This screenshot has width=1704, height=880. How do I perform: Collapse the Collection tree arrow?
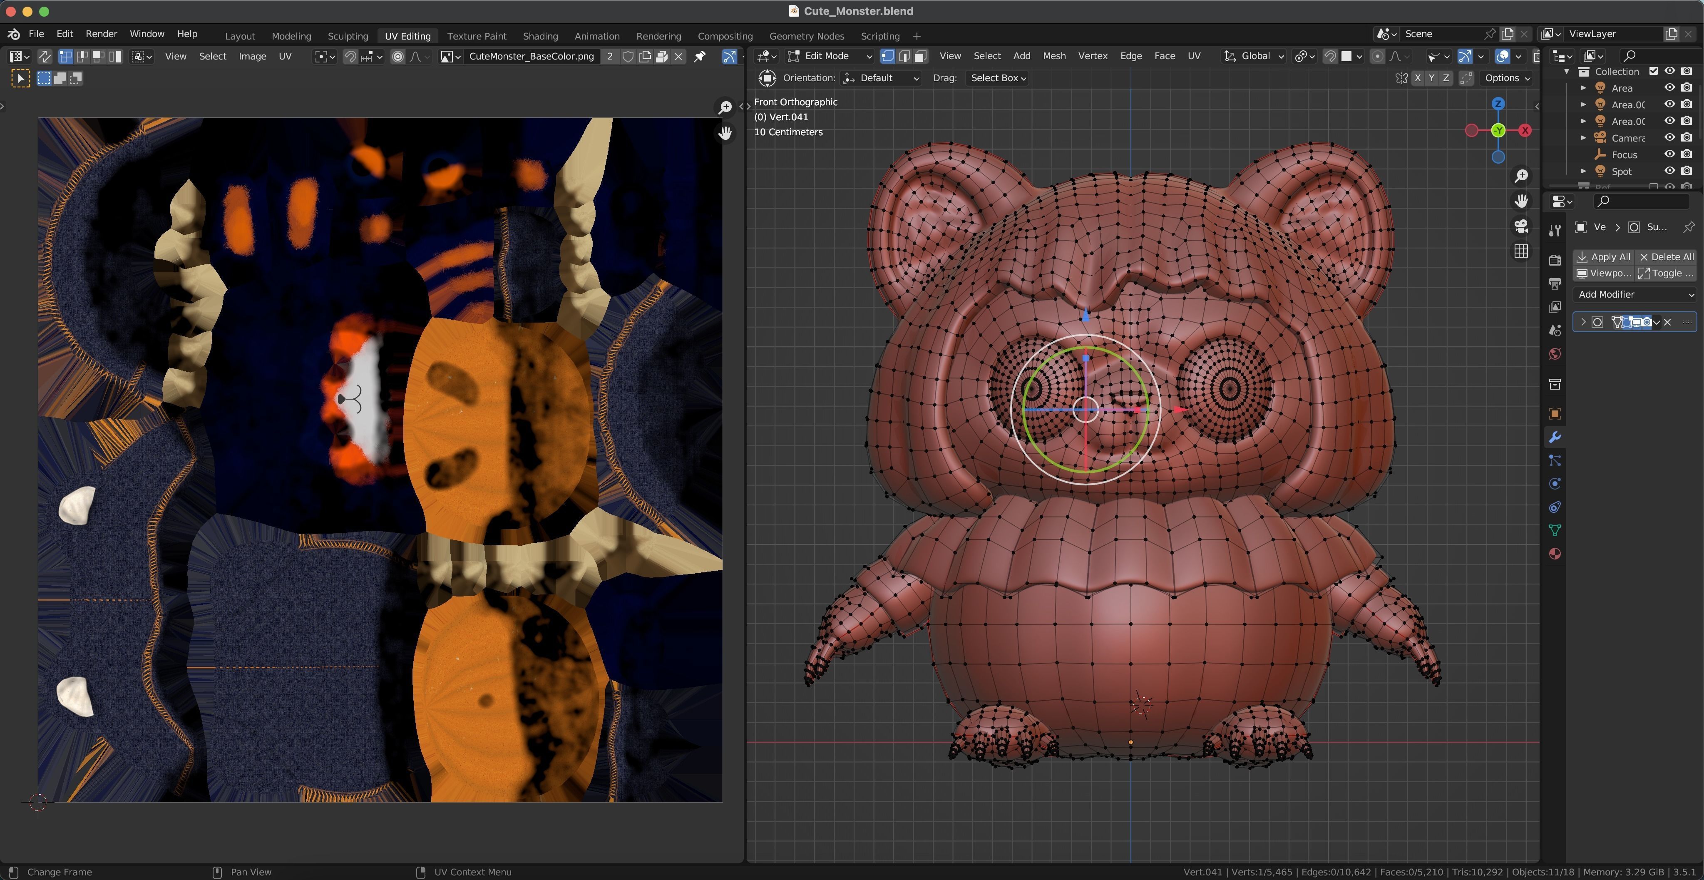point(1567,72)
